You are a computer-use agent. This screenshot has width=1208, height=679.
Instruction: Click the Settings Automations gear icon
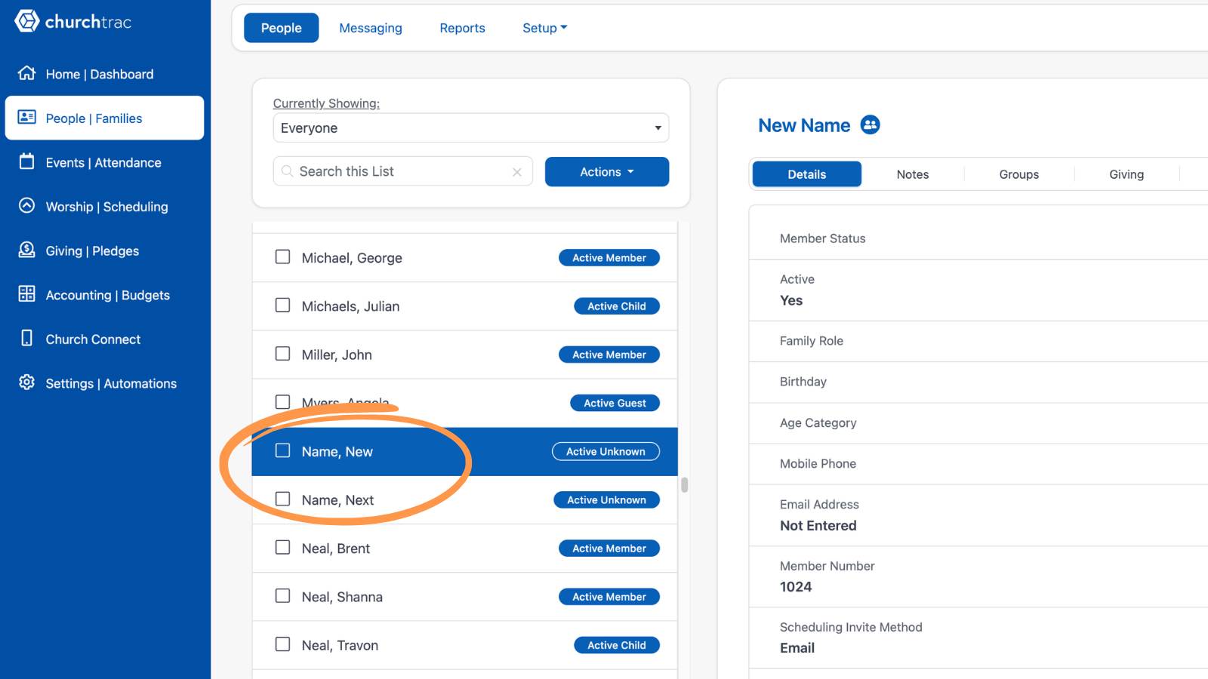point(27,383)
